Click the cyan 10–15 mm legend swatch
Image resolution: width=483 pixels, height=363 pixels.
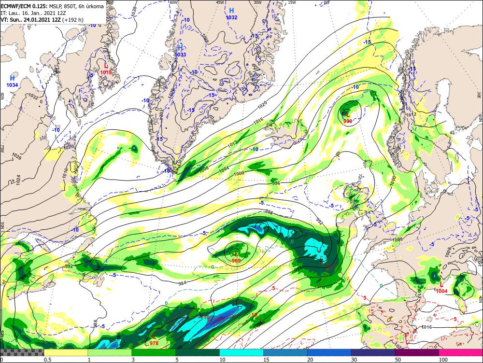[241, 352]
